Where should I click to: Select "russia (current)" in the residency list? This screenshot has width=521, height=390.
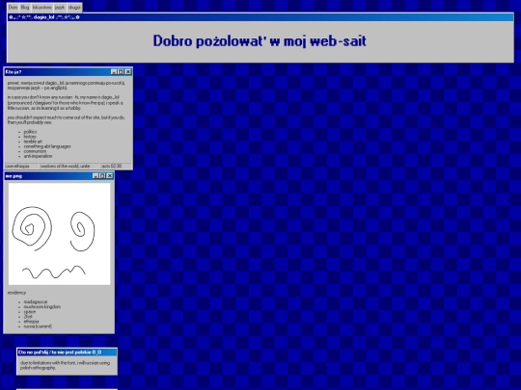coord(38,326)
